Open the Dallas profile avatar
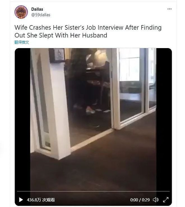This screenshot has height=207, width=185. [21, 12]
